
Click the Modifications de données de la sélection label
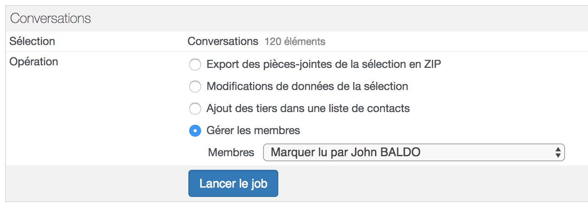pyautogui.click(x=307, y=86)
